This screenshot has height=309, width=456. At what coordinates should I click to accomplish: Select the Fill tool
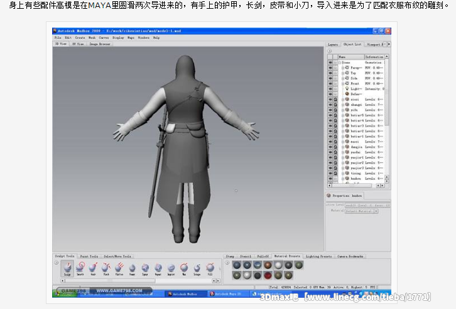coord(210,269)
